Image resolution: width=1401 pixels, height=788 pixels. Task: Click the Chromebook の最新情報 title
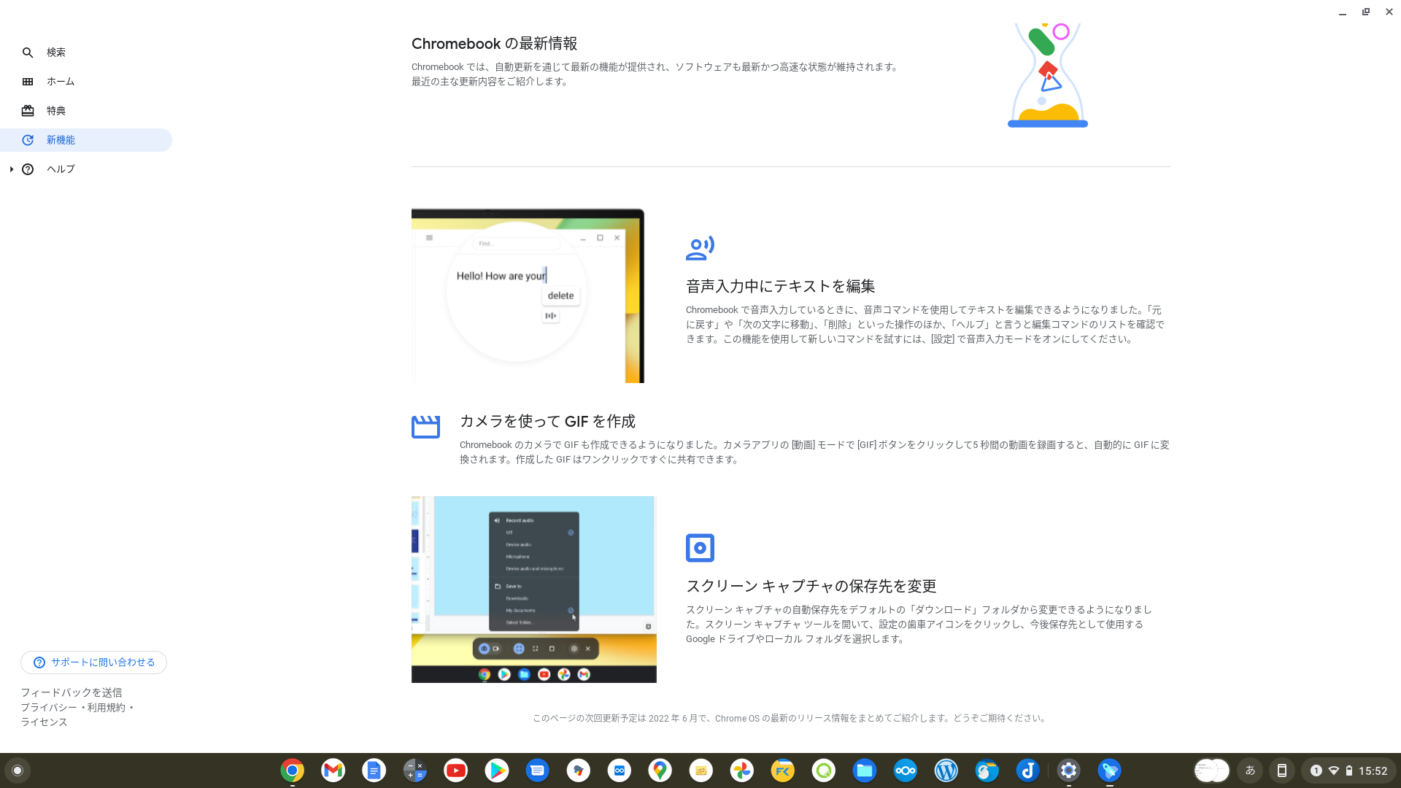point(494,44)
